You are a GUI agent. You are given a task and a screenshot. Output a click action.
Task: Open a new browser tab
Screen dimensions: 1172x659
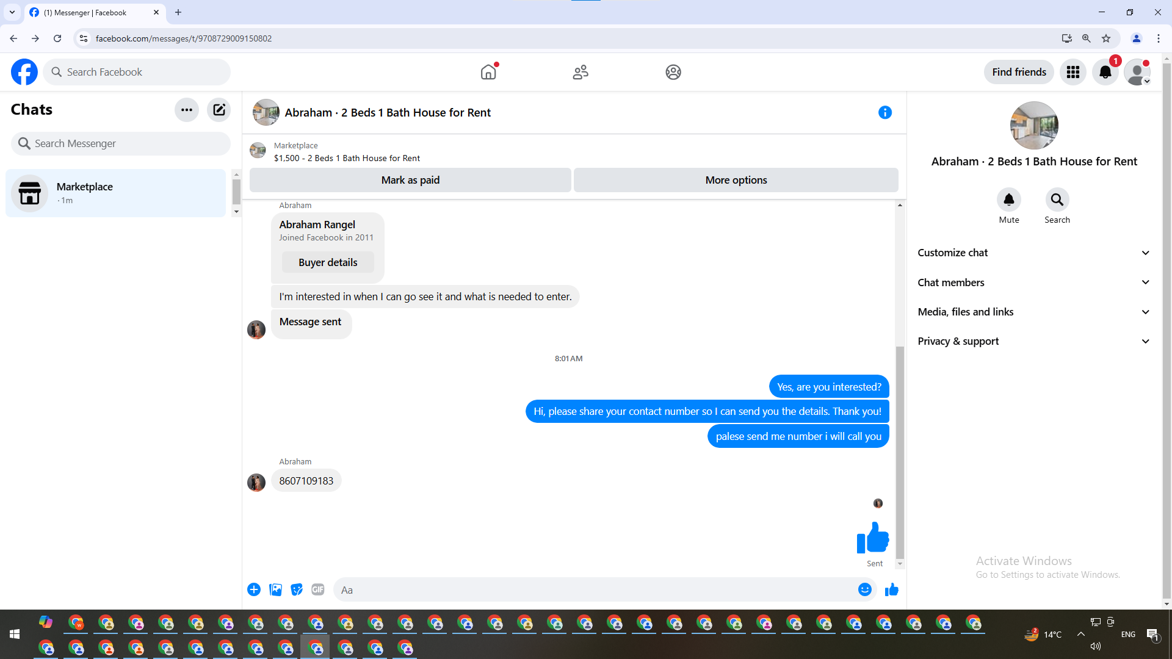(x=178, y=12)
